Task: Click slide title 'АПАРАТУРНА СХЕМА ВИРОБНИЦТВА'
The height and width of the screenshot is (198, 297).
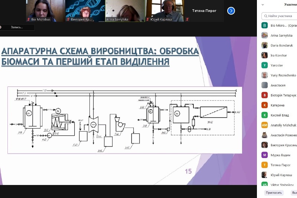Action: [79, 51]
